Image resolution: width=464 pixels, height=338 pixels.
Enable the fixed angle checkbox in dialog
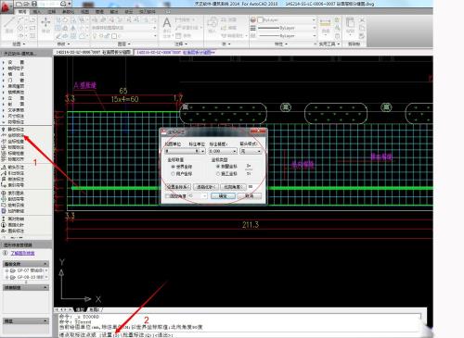167,196
